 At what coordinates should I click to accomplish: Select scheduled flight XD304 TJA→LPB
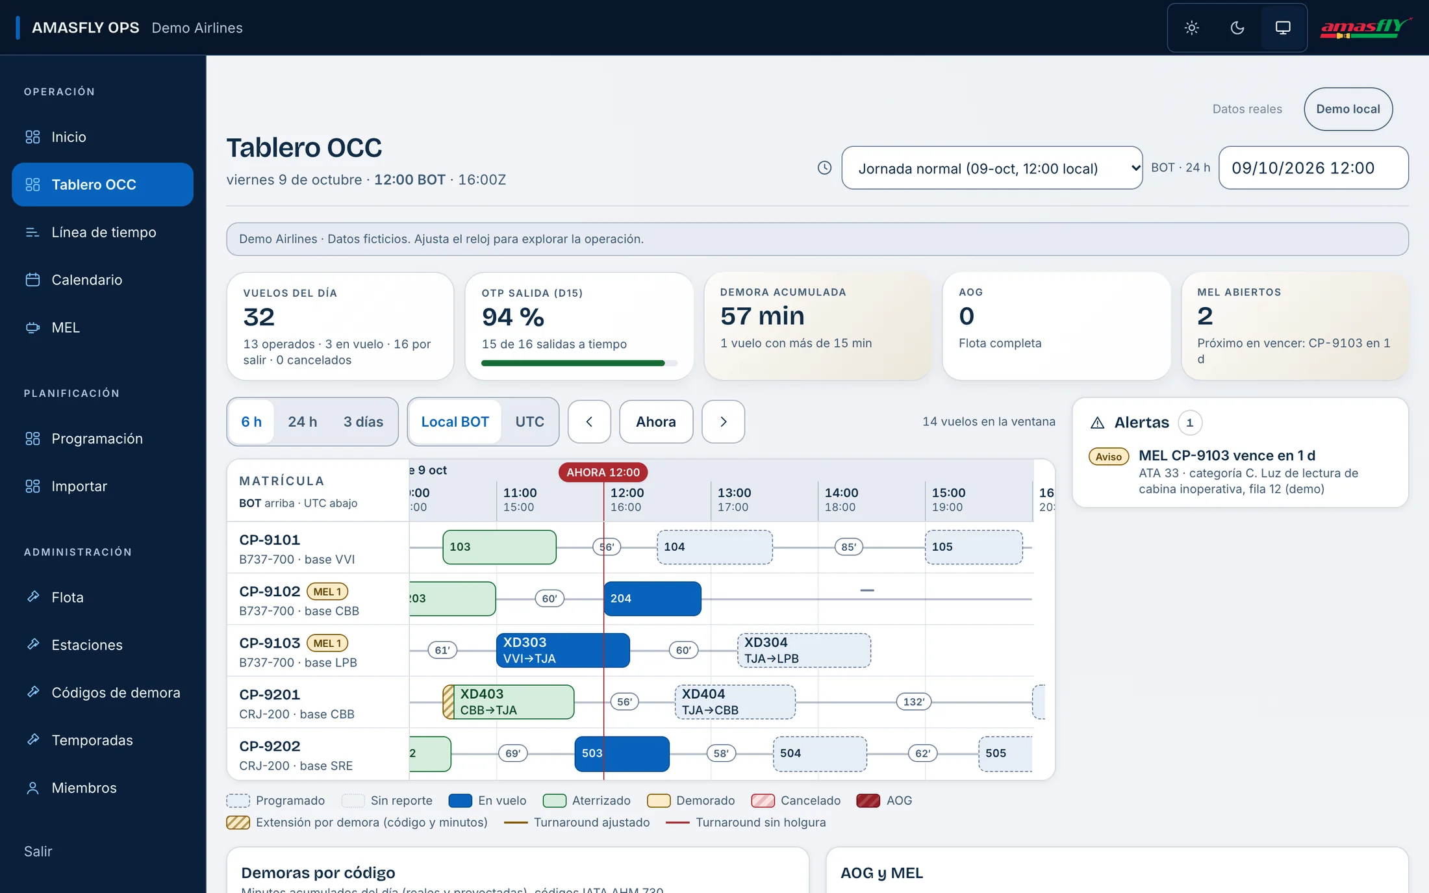pos(804,650)
